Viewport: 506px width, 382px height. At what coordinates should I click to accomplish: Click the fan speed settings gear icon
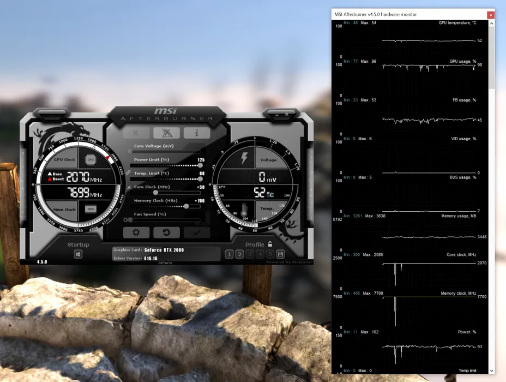point(126,220)
